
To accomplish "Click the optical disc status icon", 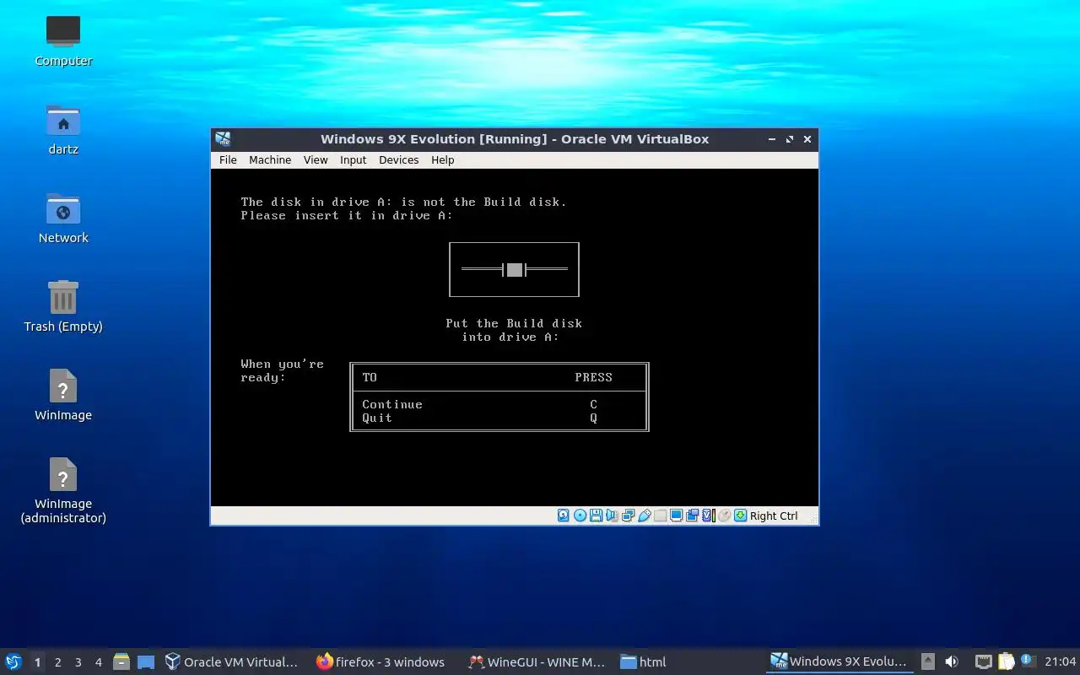I will pos(580,516).
